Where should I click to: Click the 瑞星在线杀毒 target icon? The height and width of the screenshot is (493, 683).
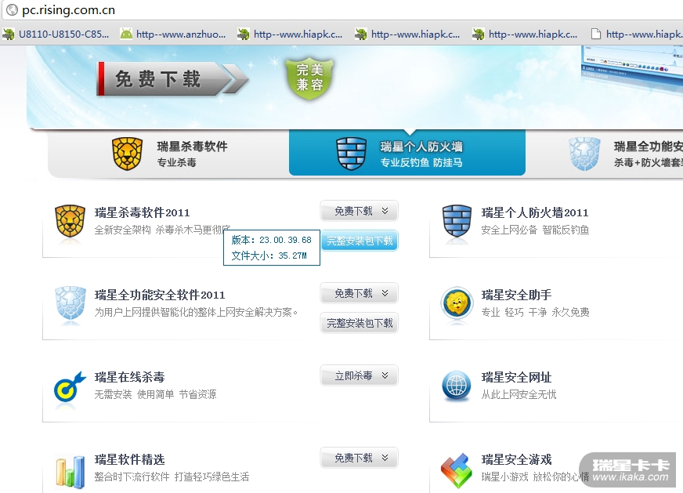69,386
